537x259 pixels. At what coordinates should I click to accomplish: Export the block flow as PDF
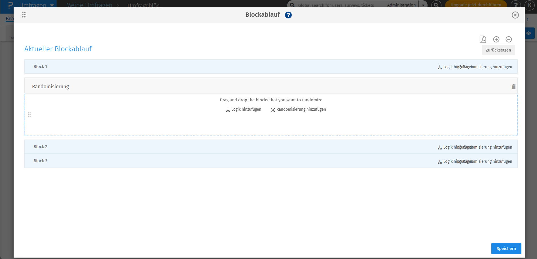click(483, 39)
